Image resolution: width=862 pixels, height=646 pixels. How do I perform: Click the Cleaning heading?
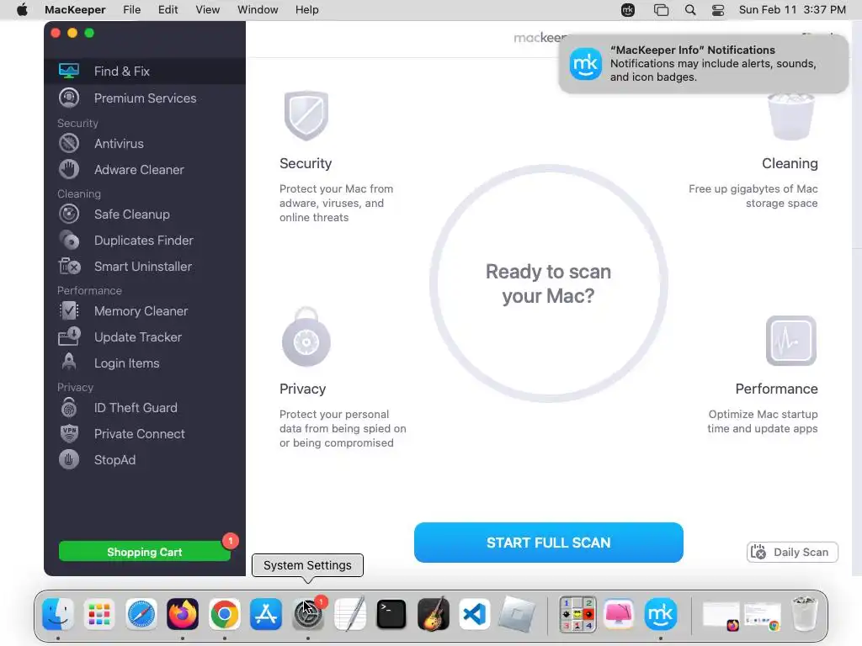790,163
